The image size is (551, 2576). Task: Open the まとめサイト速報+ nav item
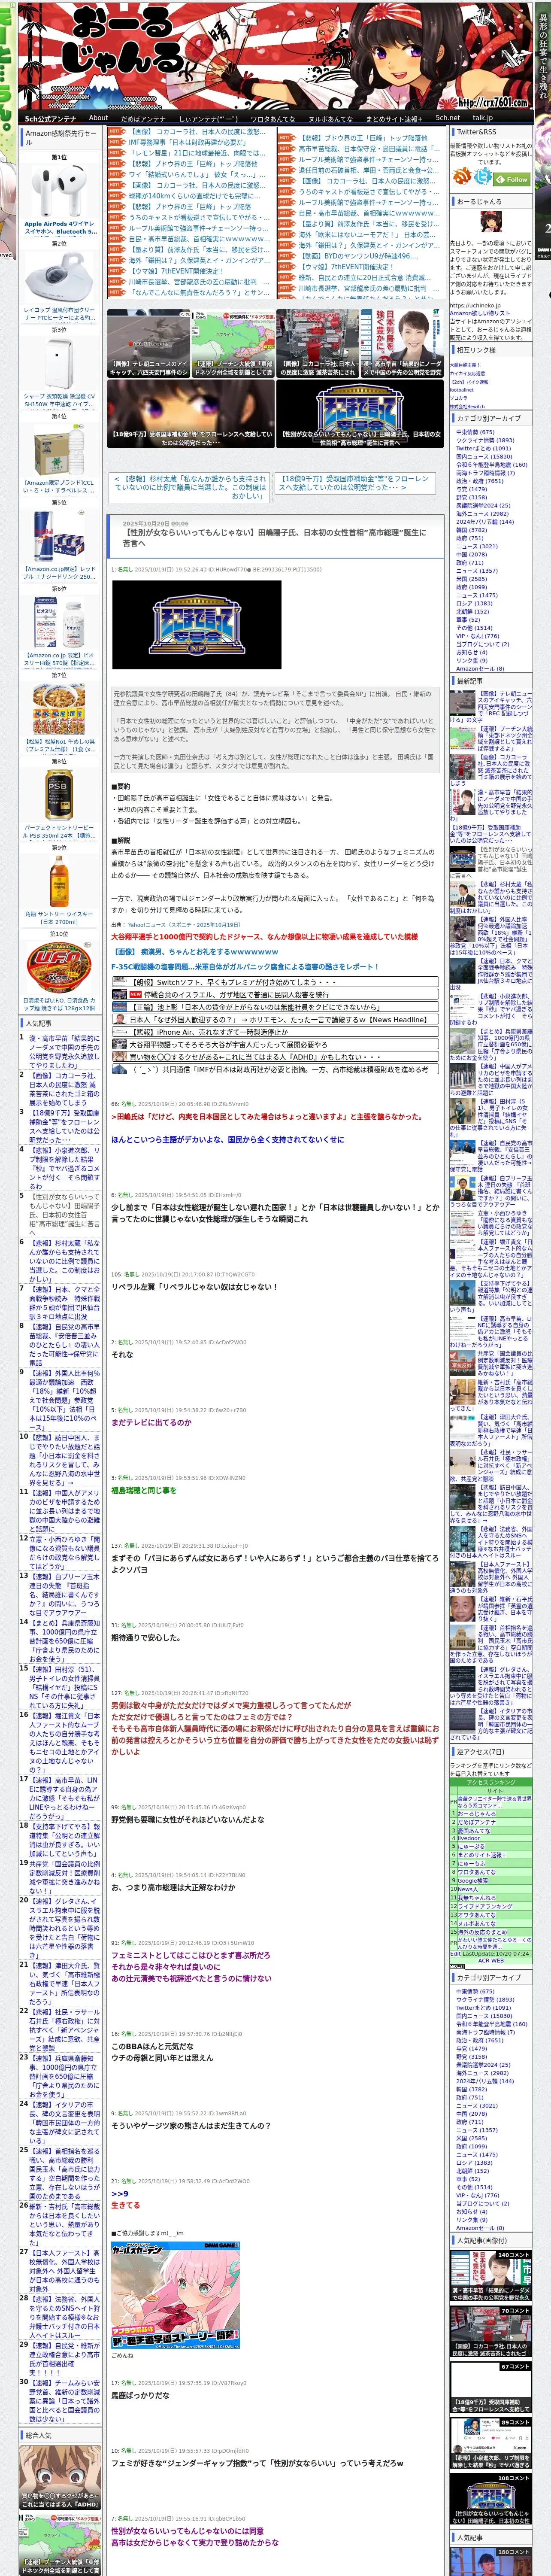point(394,119)
